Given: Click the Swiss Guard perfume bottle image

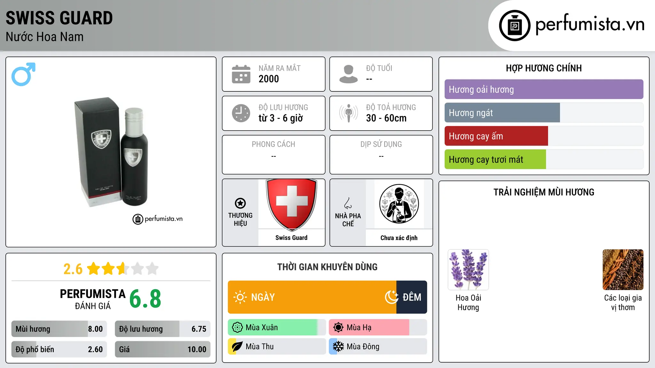Looking at the screenshot, I should pos(111,152).
